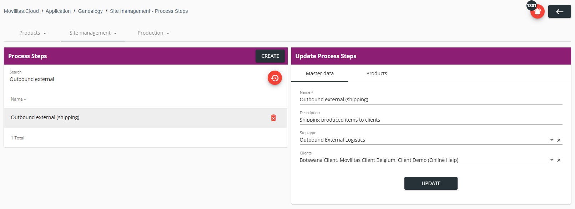This screenshot has height=209, width=575.
Task: Open the Production menu
Action: point(153,33)
